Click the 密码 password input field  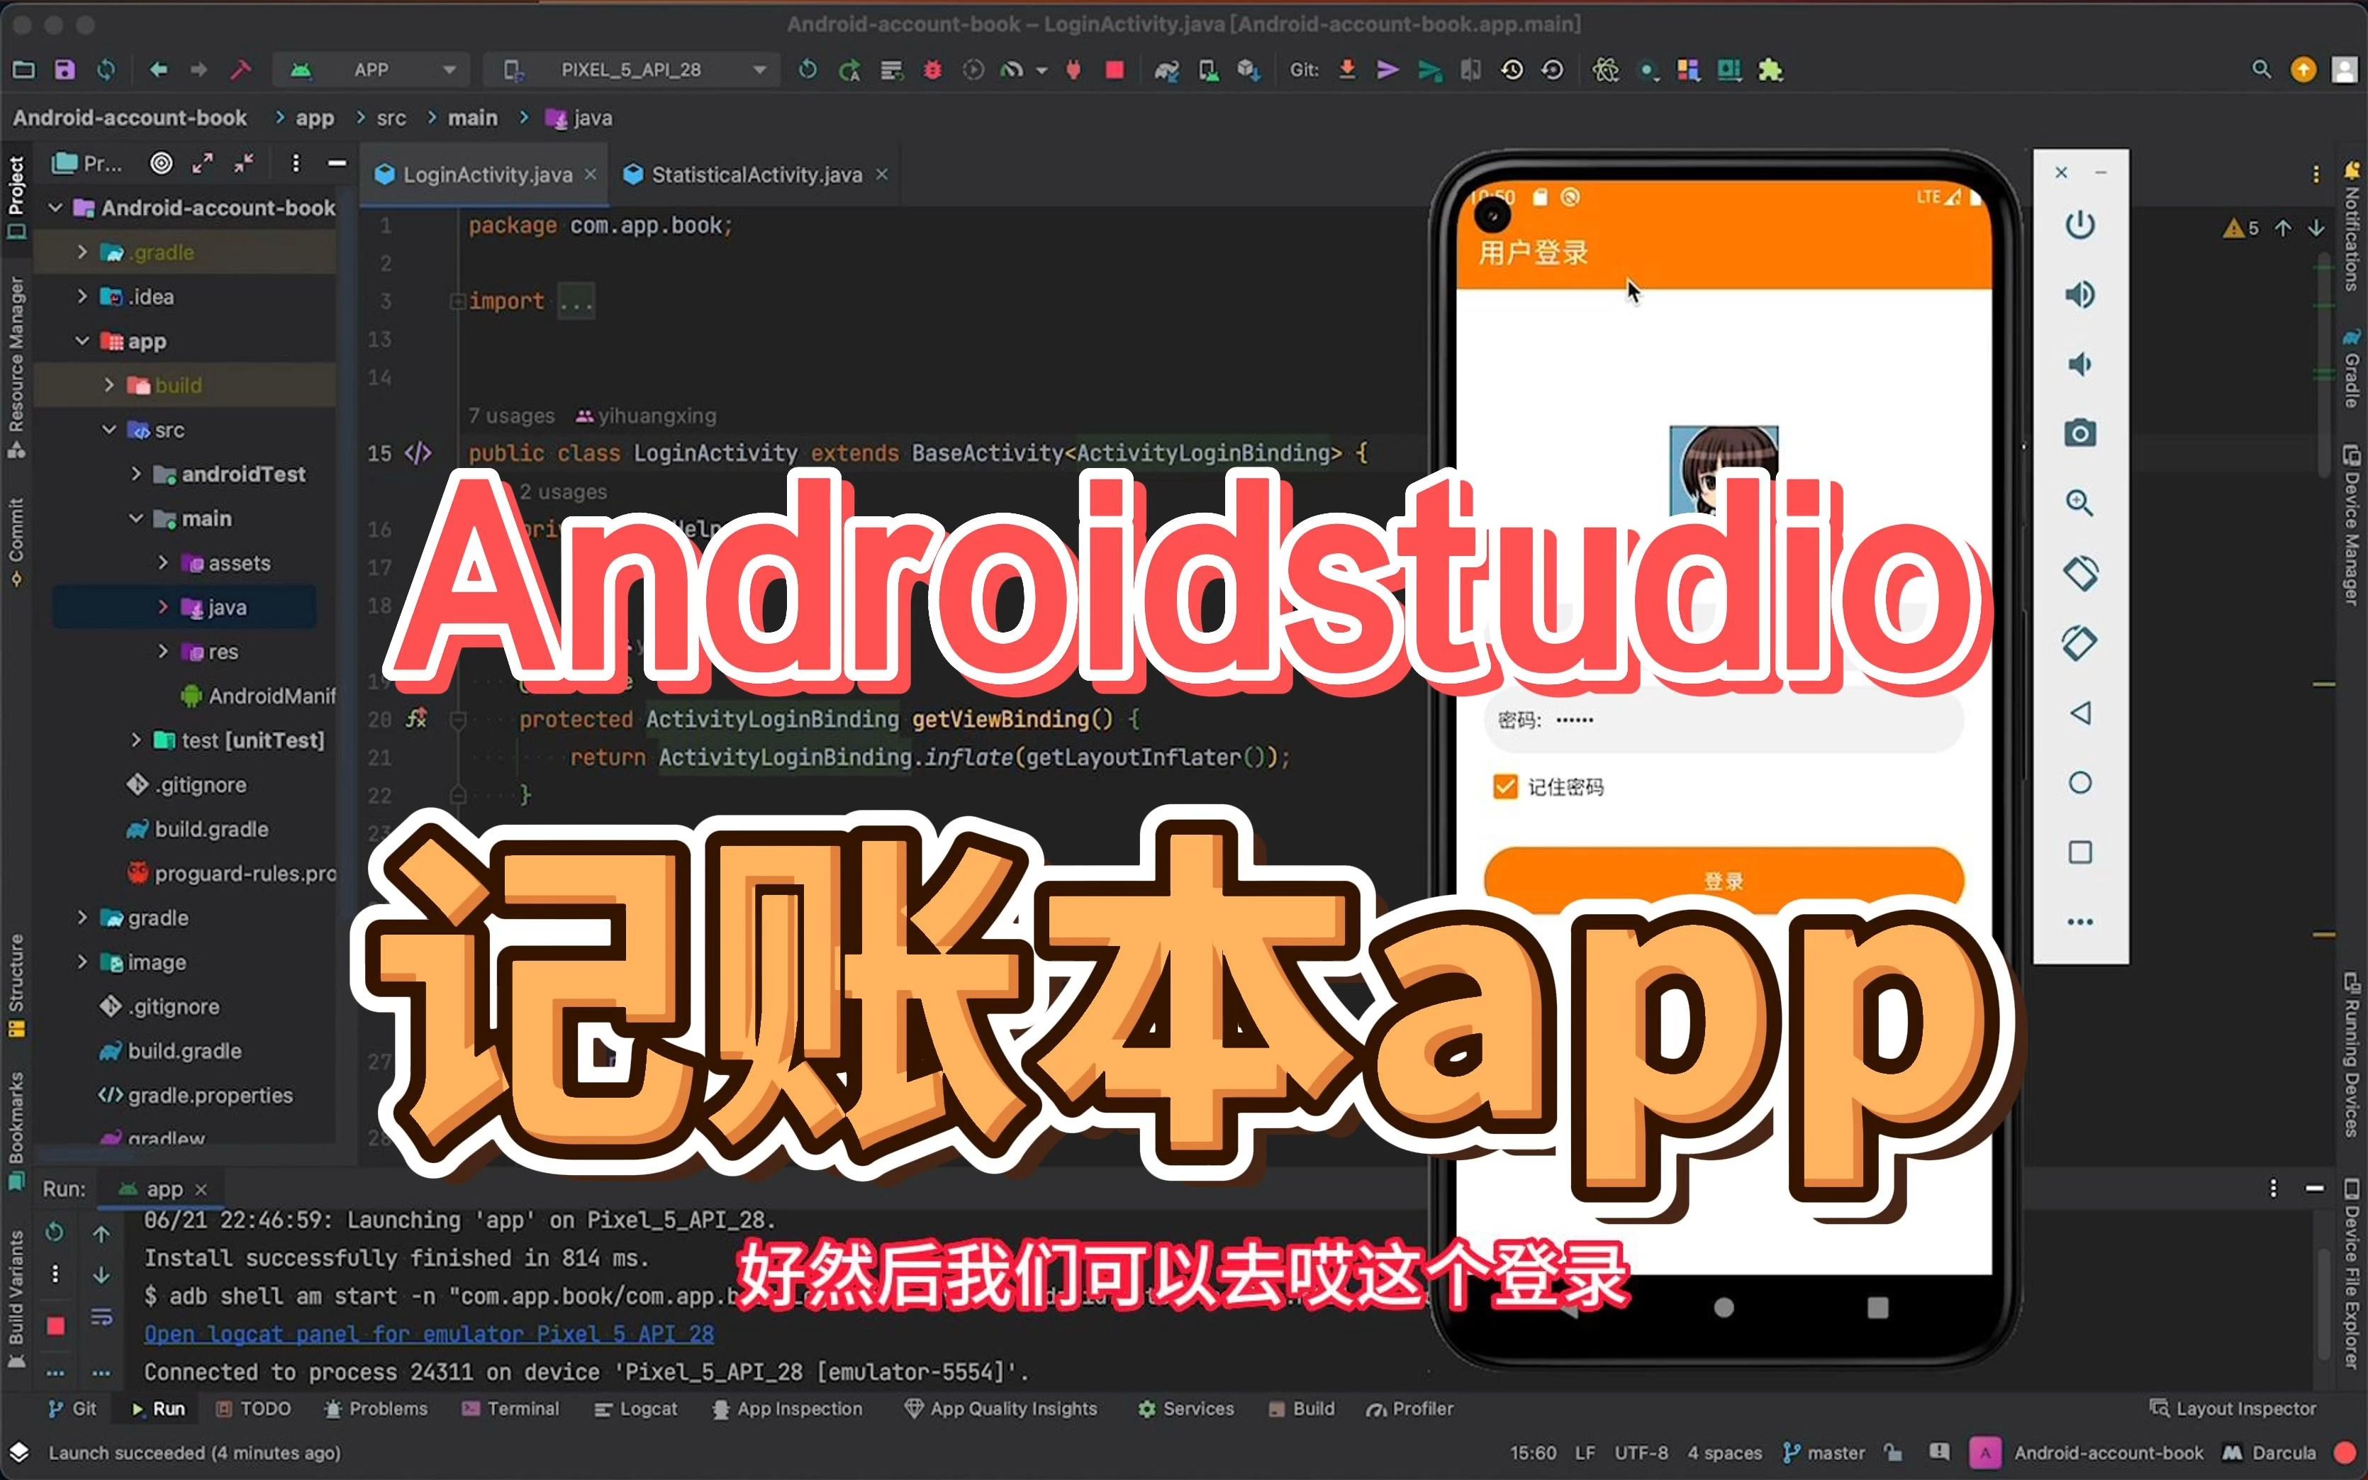(x=1723, y=720)
